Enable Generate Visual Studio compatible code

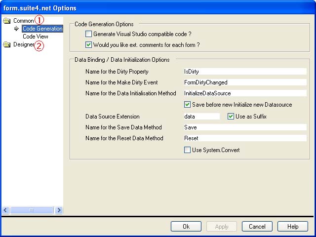click(89, 34)
